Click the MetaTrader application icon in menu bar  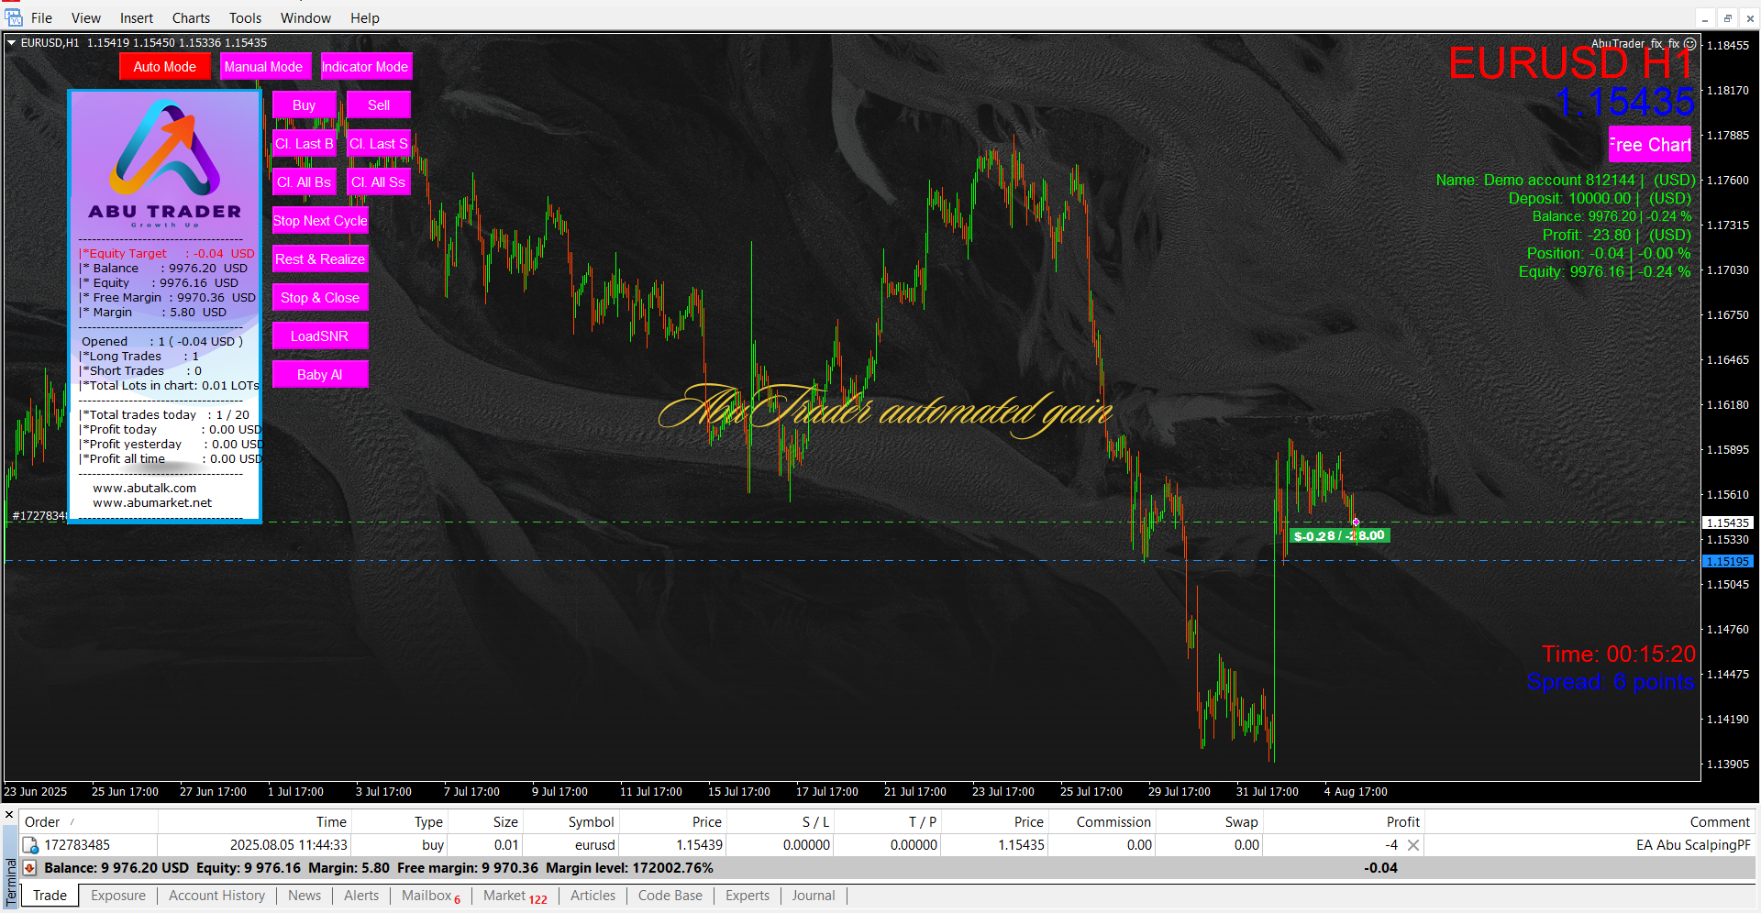13,17
